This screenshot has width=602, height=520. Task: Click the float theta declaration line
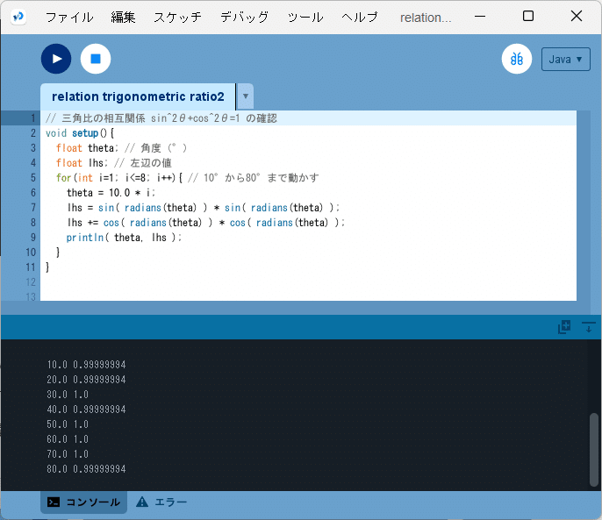pyautogui.click(x=121, y=148)
